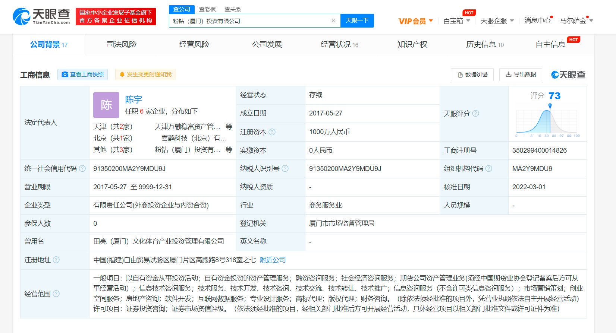Viewport: 616px width, 333px height.
Task: Select the 公司背景 tab
Action: 49,45
